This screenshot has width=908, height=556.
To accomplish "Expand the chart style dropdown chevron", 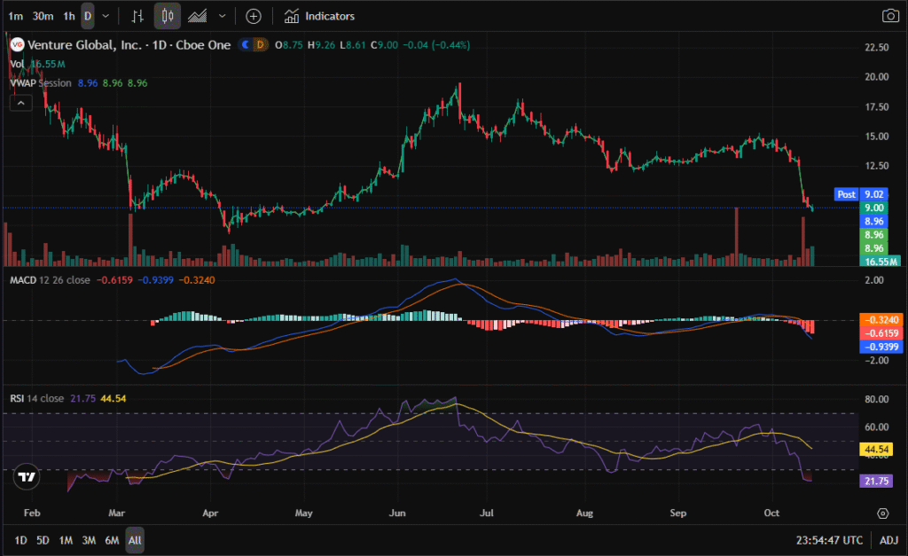I will tap(222, 16).
